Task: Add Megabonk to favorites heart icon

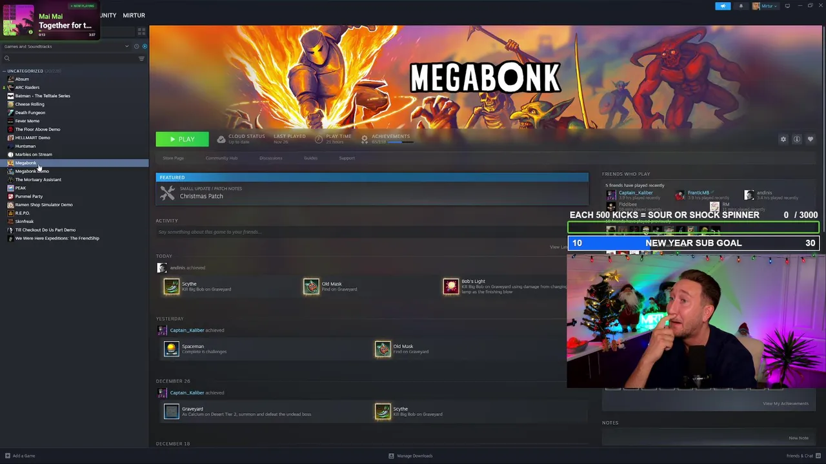Action: pyautogui.click(x=811, y=139)
